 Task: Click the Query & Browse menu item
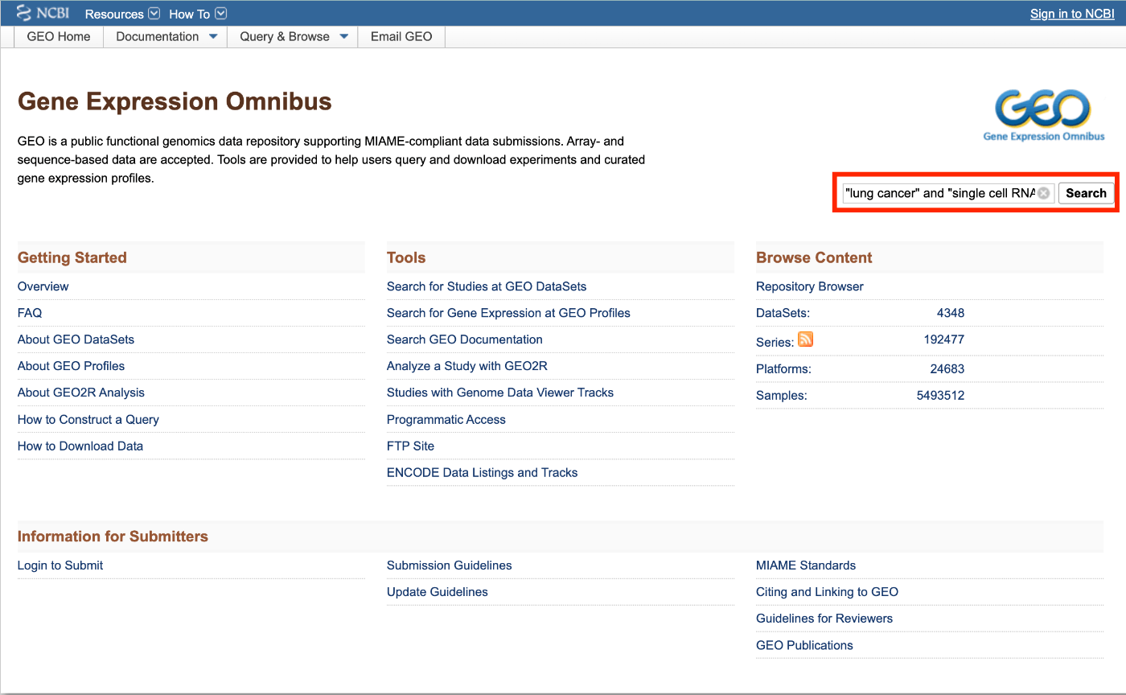tap(285, 36)
